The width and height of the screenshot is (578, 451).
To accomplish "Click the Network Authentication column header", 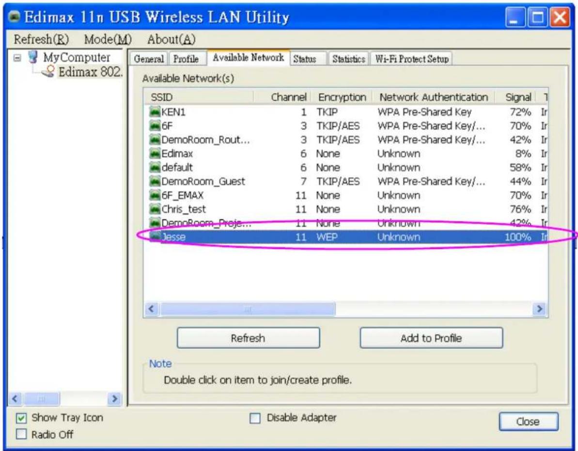I will 434,97.
